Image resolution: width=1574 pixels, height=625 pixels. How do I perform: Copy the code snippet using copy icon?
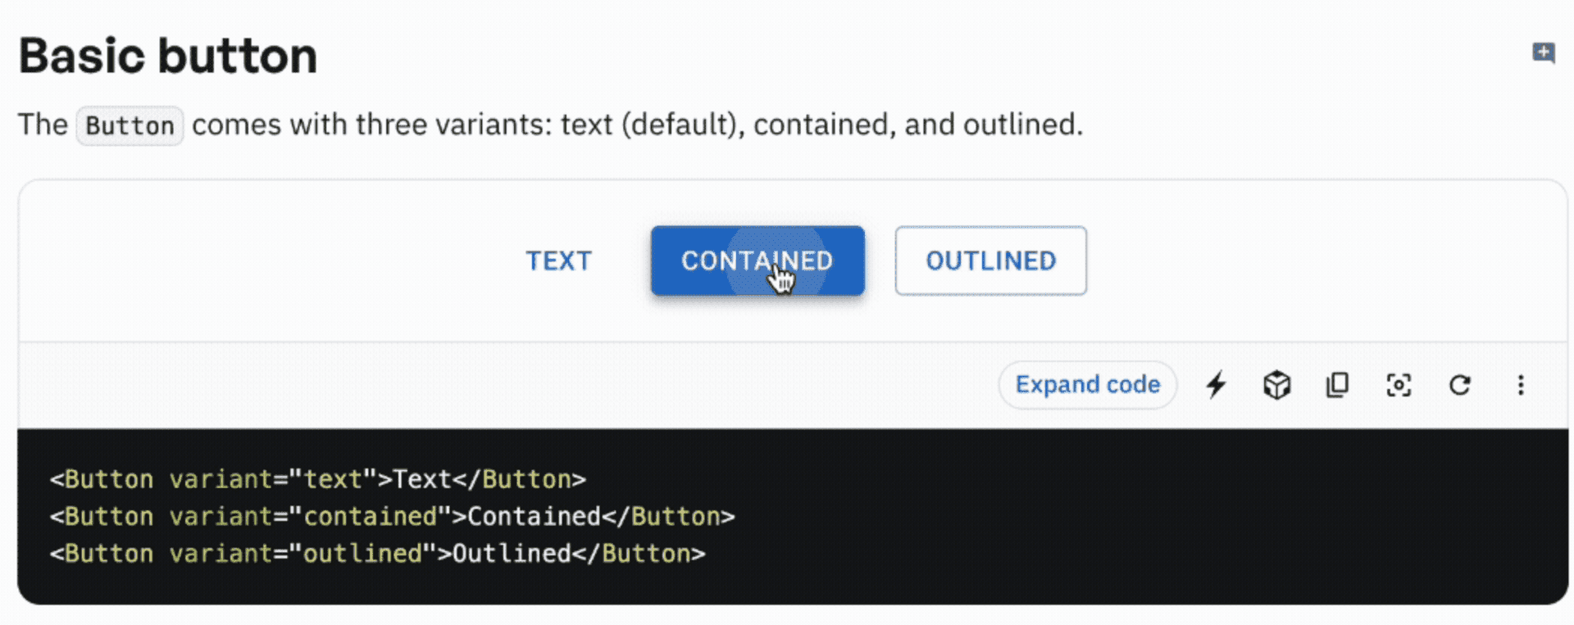1338,384
